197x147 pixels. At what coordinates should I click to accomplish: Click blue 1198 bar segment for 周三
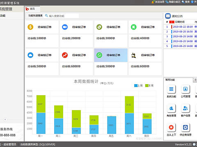tap(76, 131)
